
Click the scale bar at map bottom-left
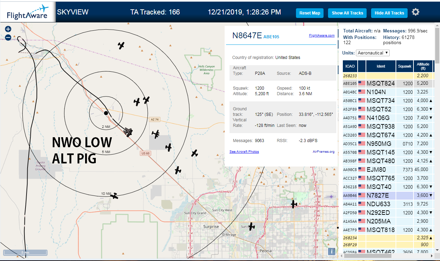pos(25,253)
